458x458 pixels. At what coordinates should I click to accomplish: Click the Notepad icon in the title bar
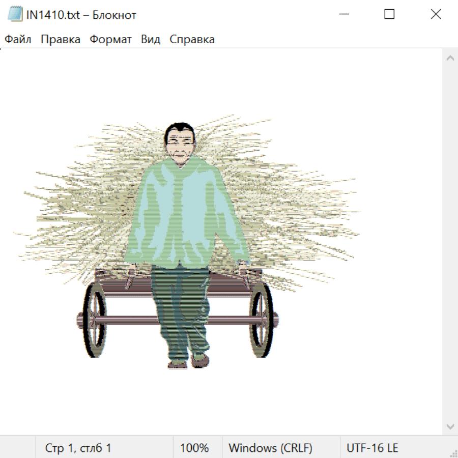coord(15,15)
